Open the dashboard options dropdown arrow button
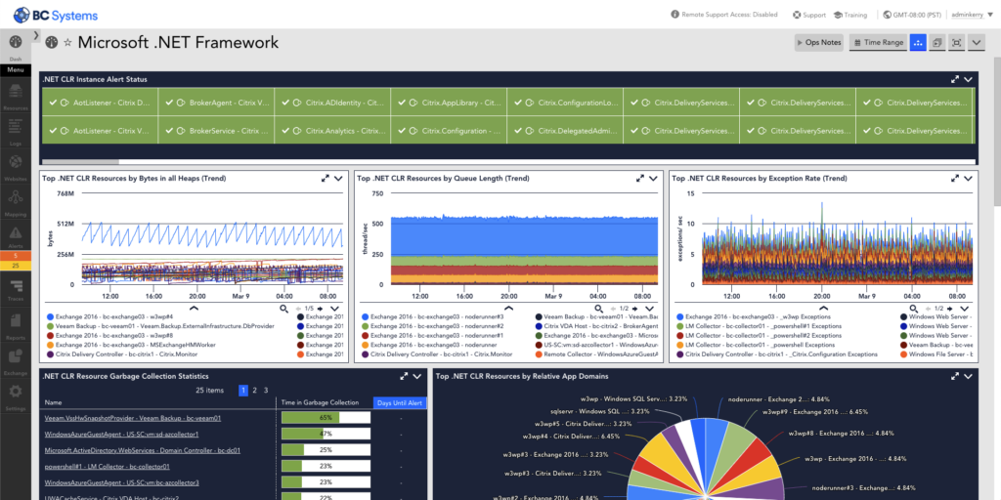 (977, 43)
